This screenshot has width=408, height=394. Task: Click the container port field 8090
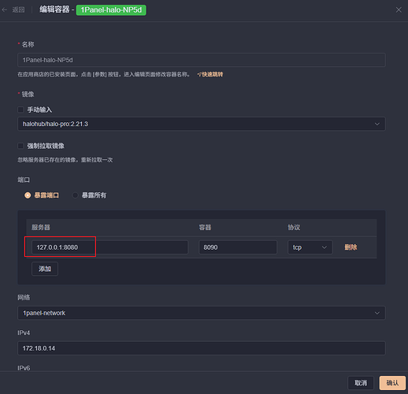point(238,247)
